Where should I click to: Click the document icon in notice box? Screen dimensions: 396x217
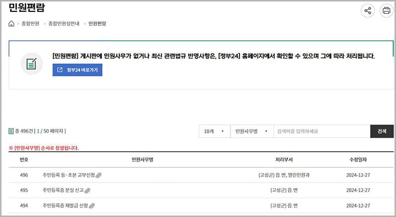click(32, 64)
